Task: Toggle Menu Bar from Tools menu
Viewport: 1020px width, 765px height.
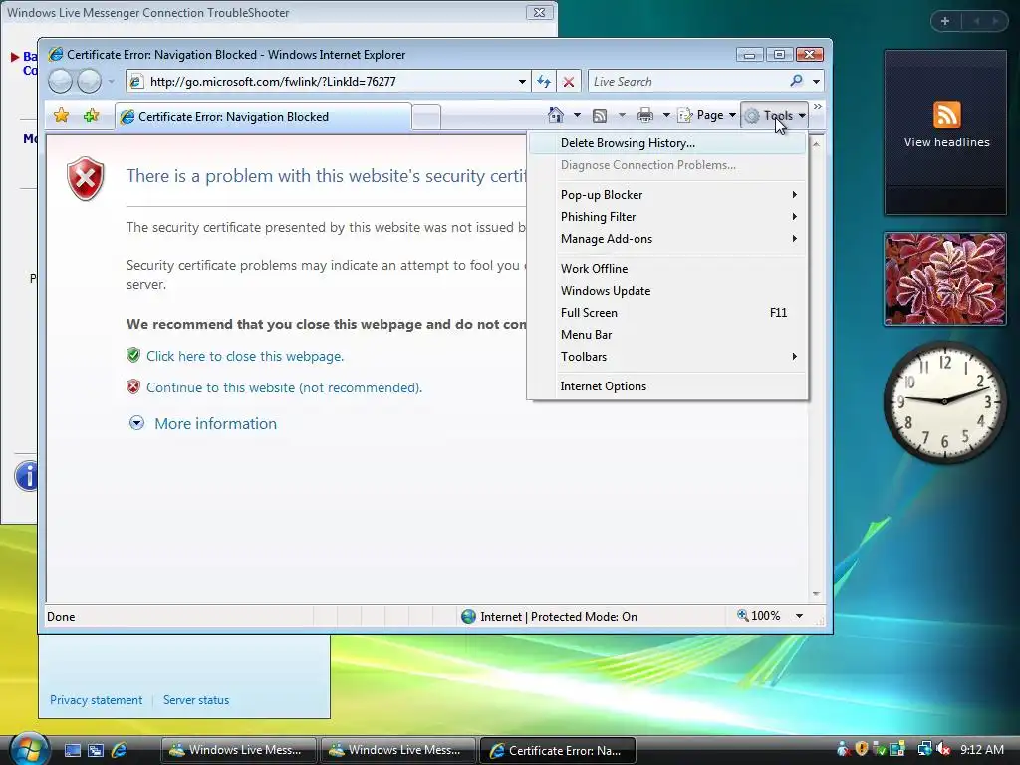Action: point(667,335)
